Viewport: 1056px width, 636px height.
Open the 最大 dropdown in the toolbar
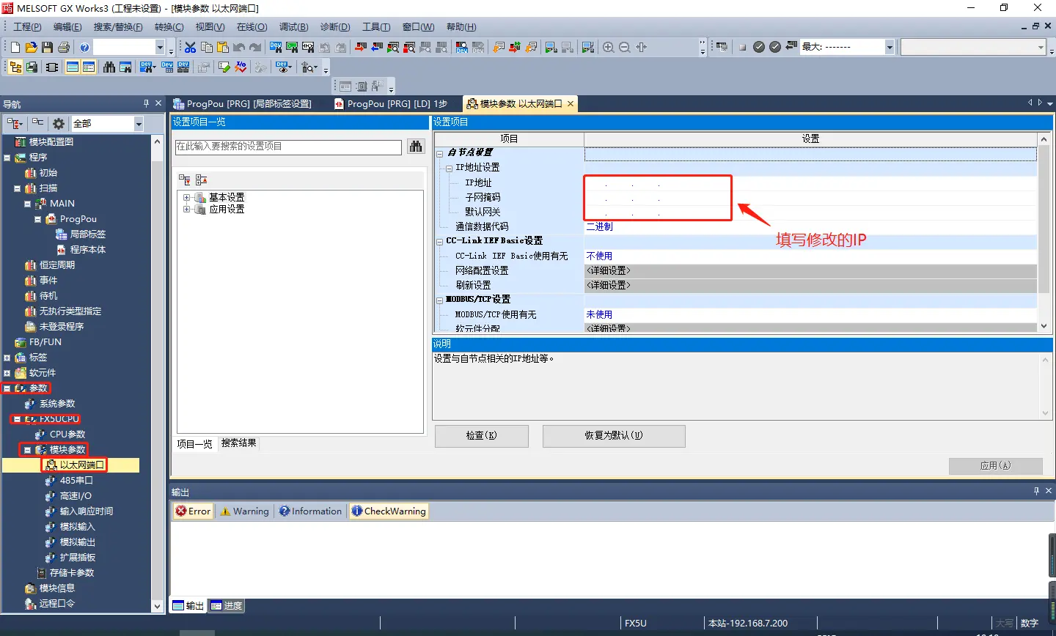click(890, 47)
